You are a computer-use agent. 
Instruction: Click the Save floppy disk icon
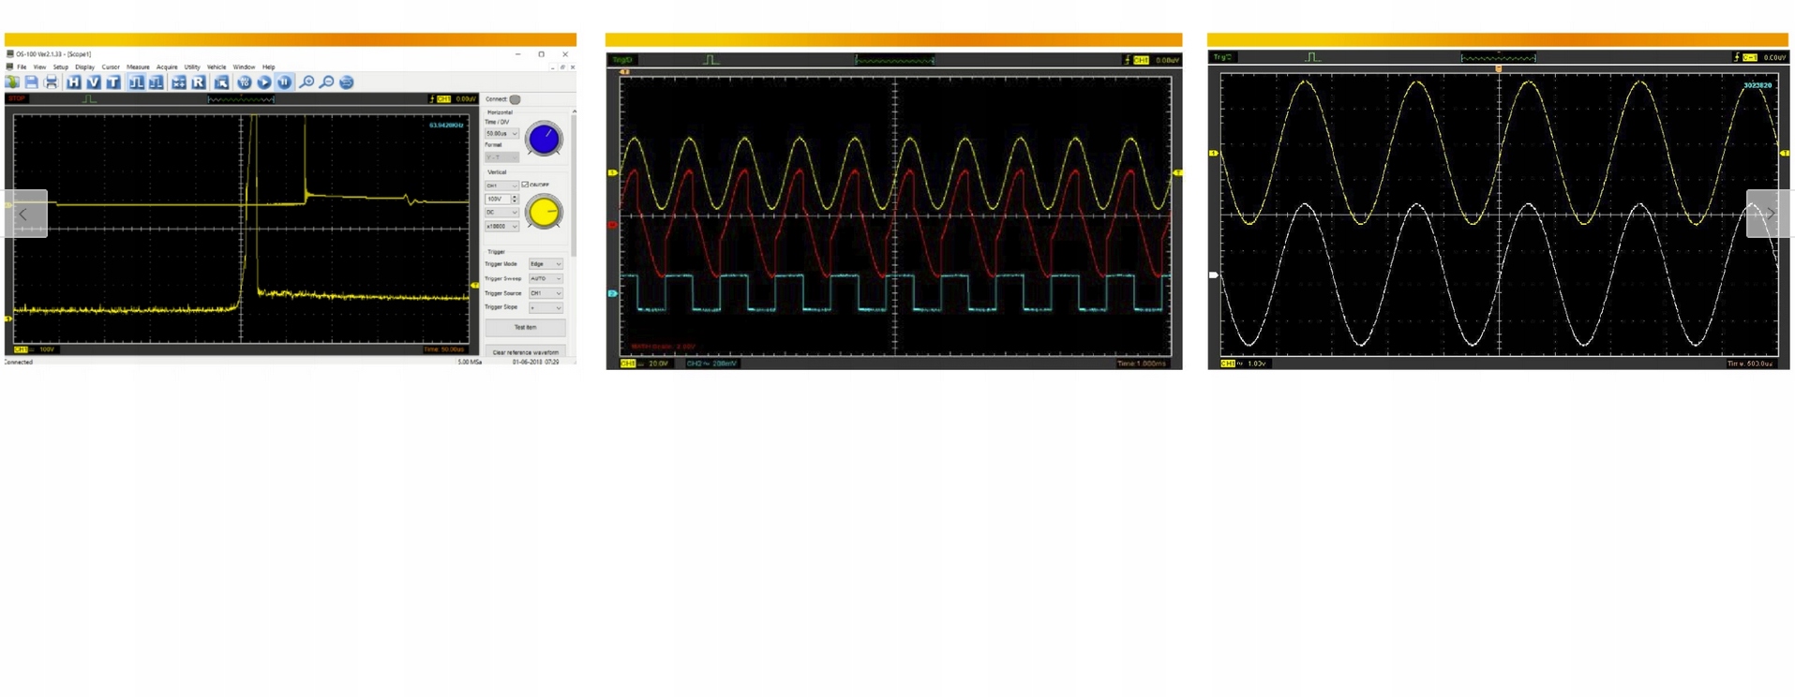point(32,82)
